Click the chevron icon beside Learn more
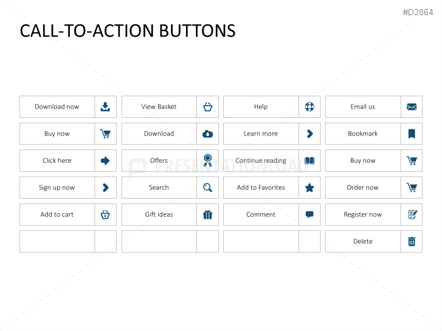442x331 pixels. pos(310,134)
